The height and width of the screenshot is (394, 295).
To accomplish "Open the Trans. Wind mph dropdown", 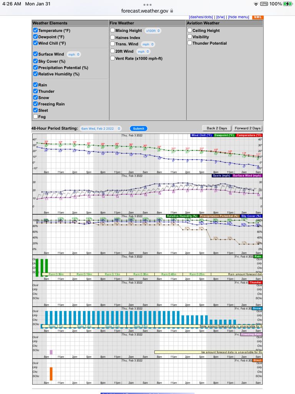I will (148, 44).
